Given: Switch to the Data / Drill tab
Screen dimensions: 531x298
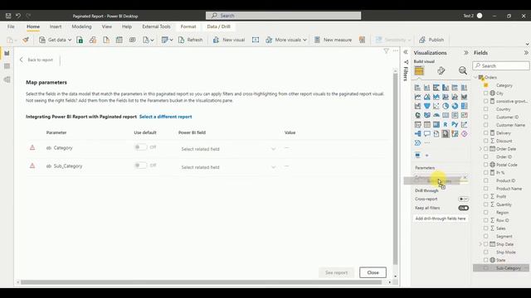Looking at the screenshot, I should (218, 26).
